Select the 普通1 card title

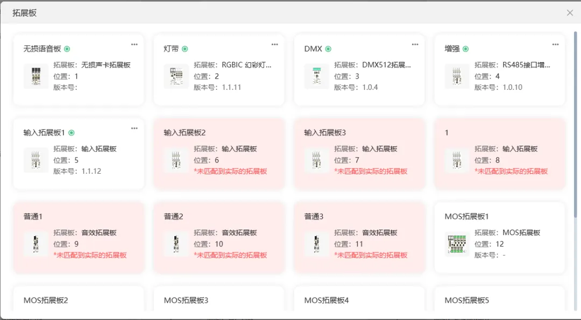point(33,217)
